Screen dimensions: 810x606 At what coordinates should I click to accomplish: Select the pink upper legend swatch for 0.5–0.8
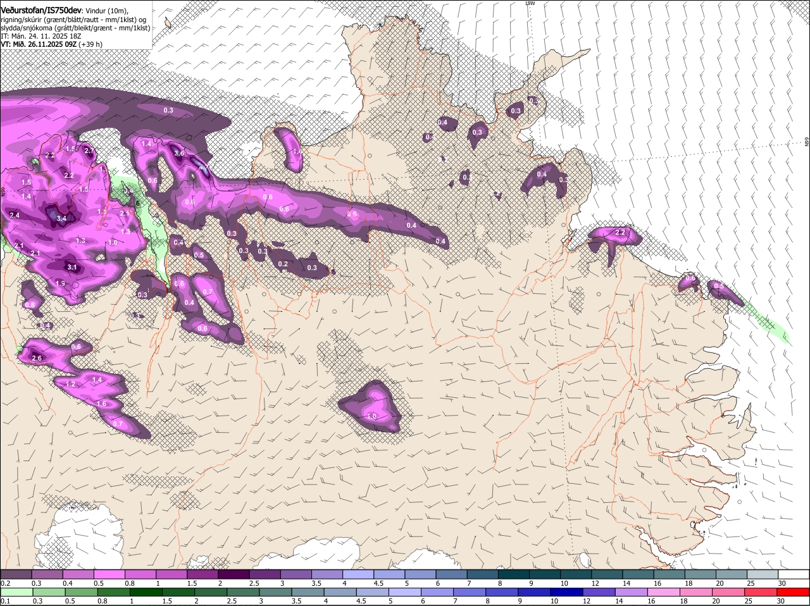[109, 574]
